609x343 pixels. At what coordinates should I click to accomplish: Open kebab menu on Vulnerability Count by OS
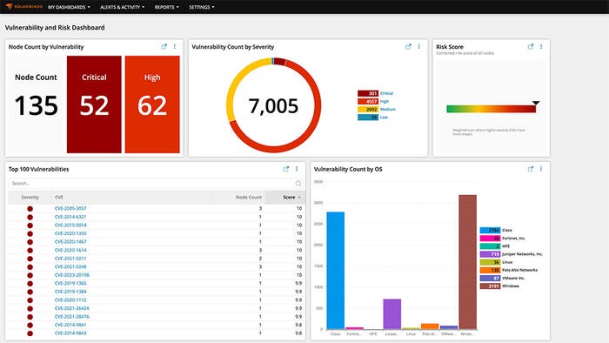[x=541, y=169]
